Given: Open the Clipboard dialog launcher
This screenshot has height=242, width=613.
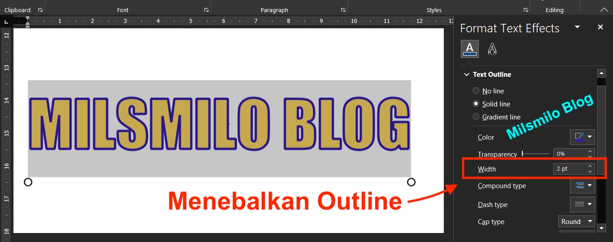Looking at the screenshot, I should coord(40,10).
